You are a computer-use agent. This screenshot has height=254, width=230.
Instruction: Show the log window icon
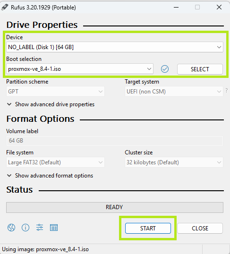point(54,228)
